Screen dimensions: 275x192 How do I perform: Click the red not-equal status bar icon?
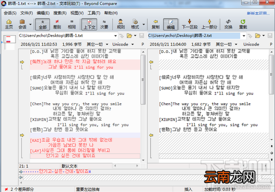pyautogui.click(x=6, y=189)
